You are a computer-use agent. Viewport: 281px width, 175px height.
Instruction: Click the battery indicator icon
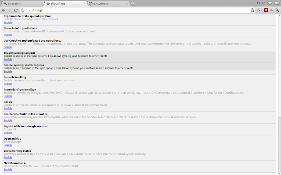(x=277, y=3)
